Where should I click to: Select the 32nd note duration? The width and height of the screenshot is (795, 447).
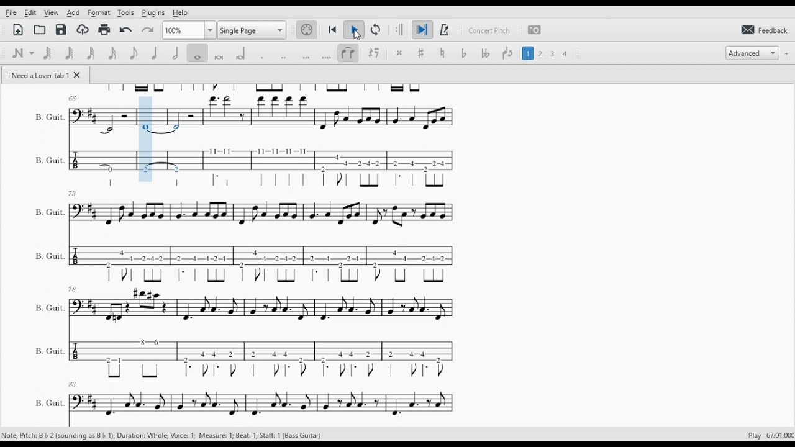pyautogui.click(x=91, y=53)
